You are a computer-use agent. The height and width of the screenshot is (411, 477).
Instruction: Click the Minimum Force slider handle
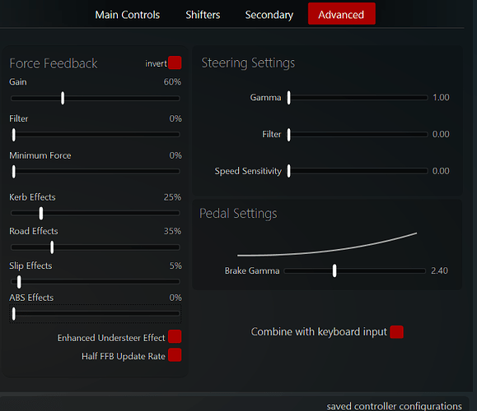click(14, 172)
